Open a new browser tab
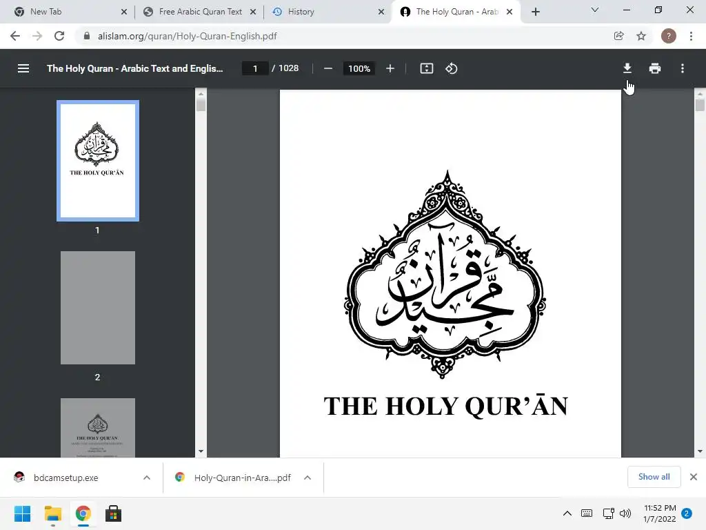 pos(535,12)
